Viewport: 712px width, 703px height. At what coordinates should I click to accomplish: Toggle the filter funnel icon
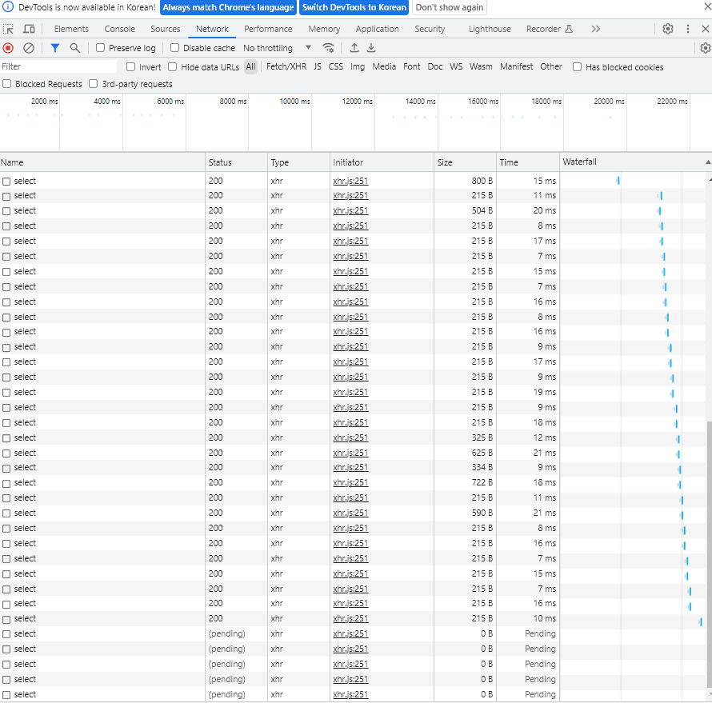(55, 48)
